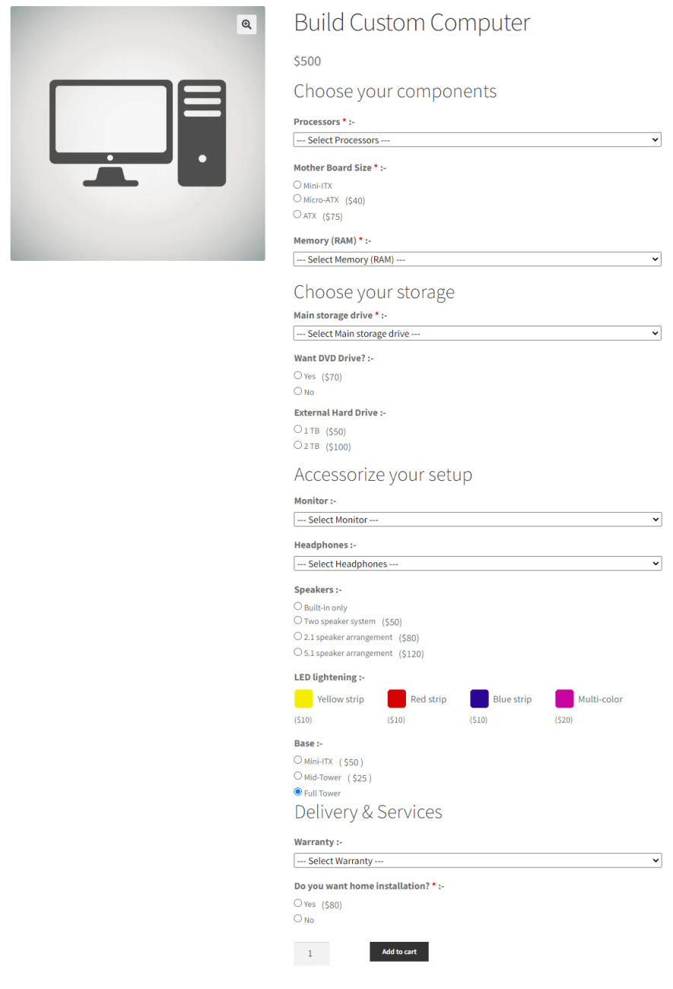Screen dimensions: 673x989
Task: Open the Headphones dropdown
Action: [477, 563]
